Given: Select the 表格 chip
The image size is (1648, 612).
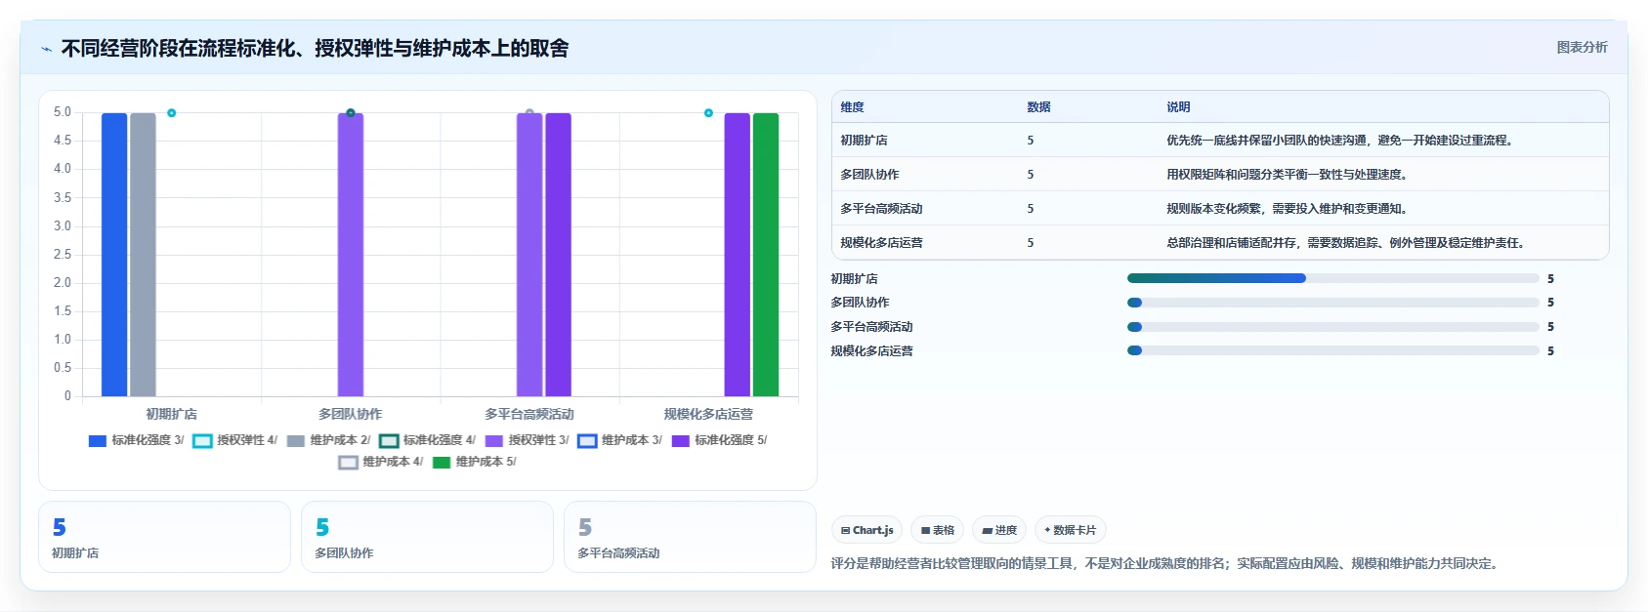Looking at the screenshot, I should click(x=937, y=530).
